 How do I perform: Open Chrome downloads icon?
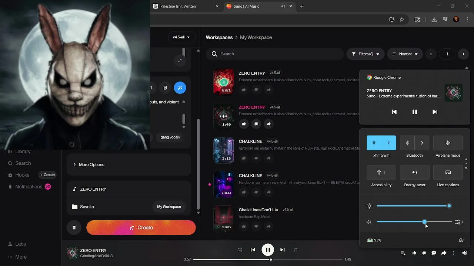434,20
